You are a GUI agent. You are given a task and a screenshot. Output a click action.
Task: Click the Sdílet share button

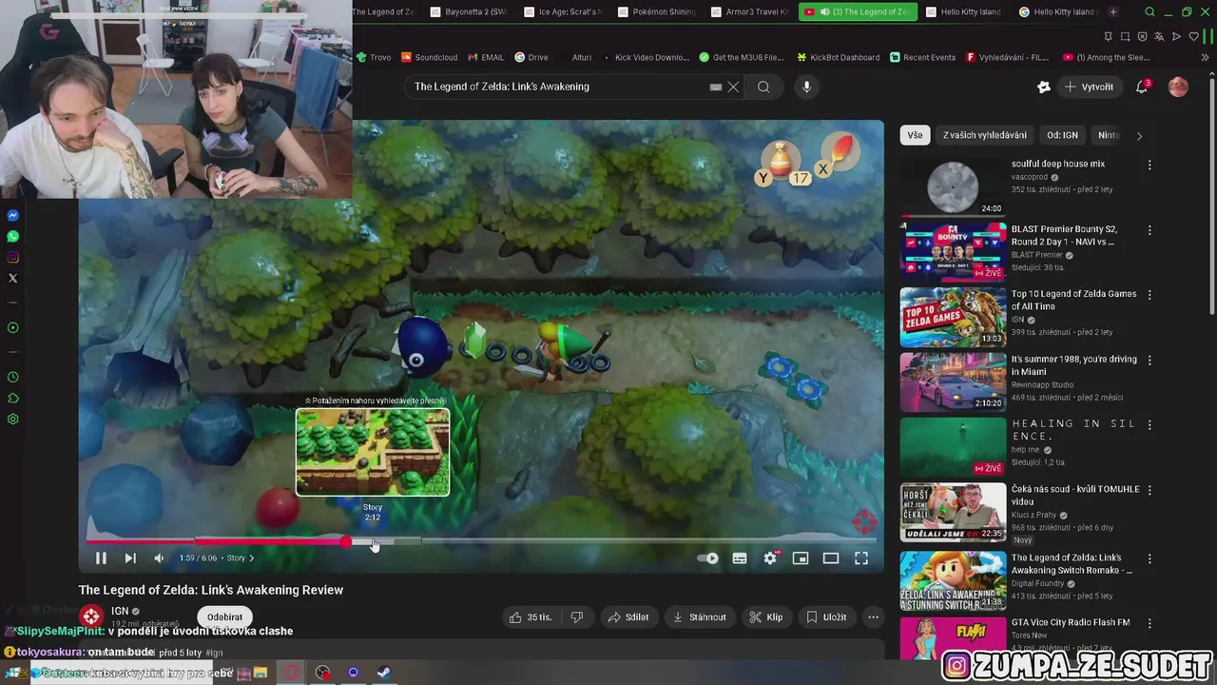[628, 617]
